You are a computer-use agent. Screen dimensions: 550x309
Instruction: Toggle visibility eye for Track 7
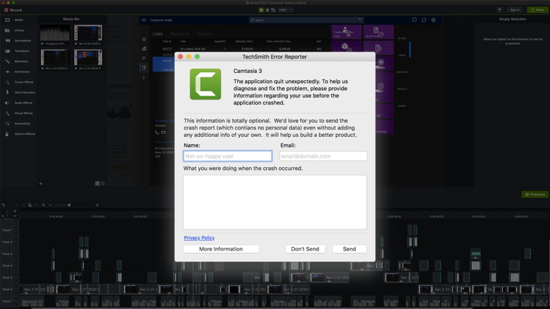pos(16,227)
